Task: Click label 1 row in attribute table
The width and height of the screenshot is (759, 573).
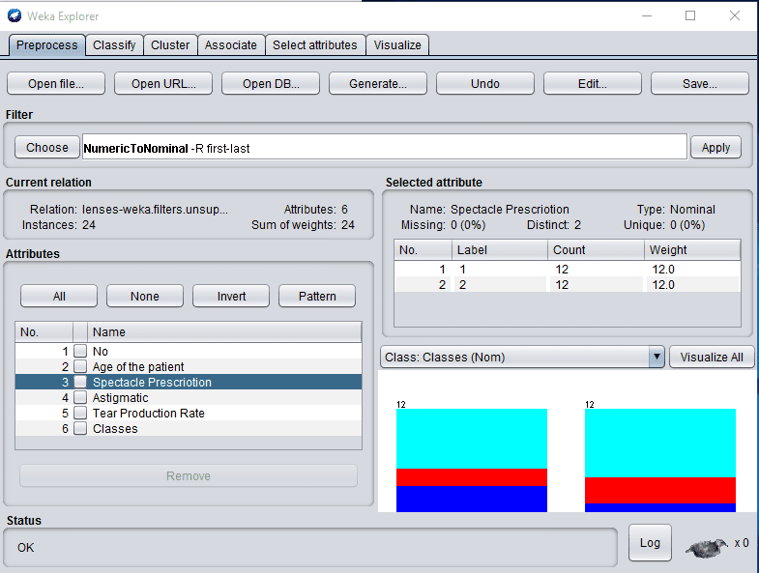Action: pyautogui.click(x=568, y=269)
